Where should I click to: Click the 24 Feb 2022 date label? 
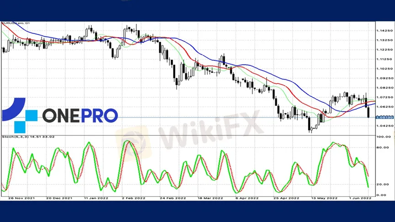point(174,198)
